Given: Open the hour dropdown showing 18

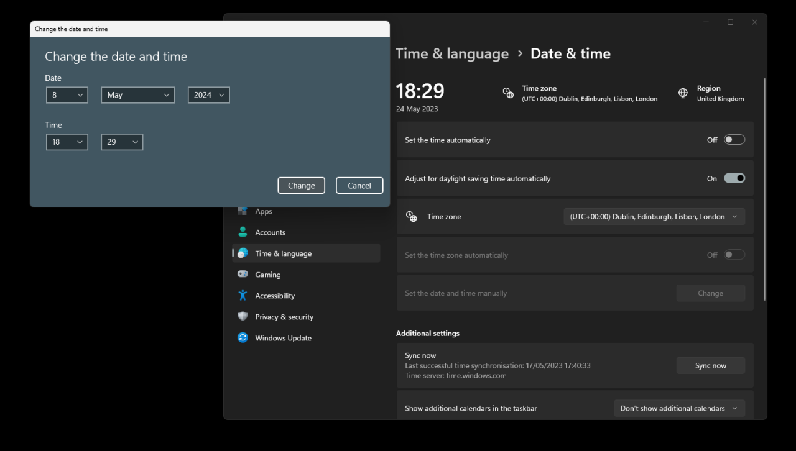Looking at the screenshot, I should point(67,142).
